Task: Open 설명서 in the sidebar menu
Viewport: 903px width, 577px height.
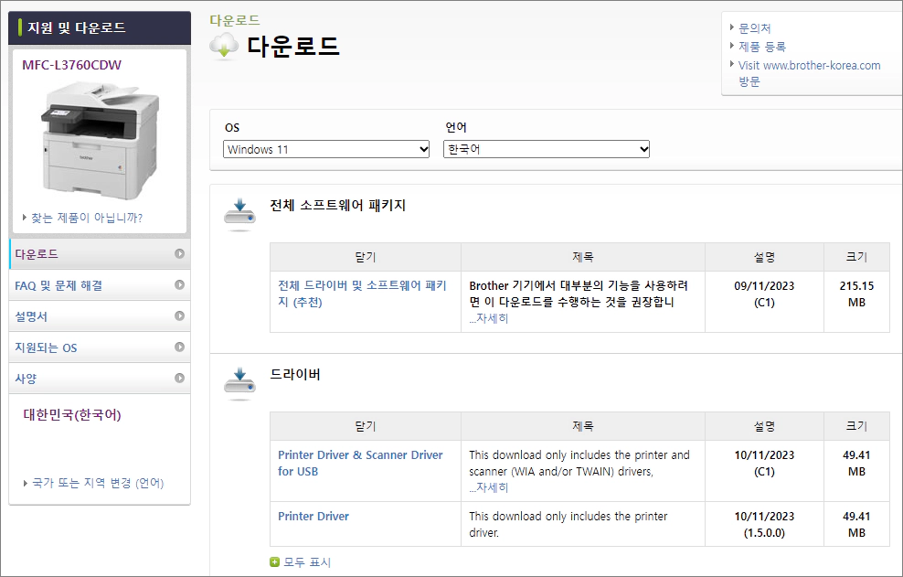Action: point(100,316)
